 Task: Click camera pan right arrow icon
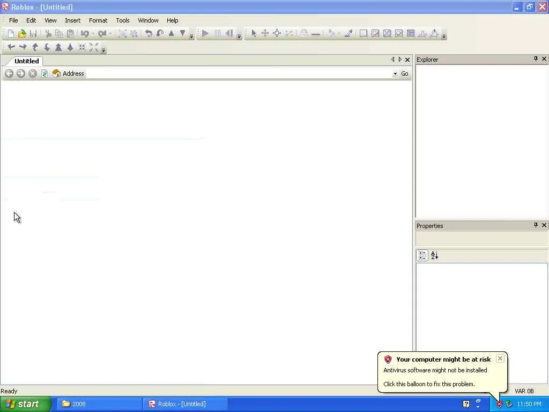[x=23, y=47]
